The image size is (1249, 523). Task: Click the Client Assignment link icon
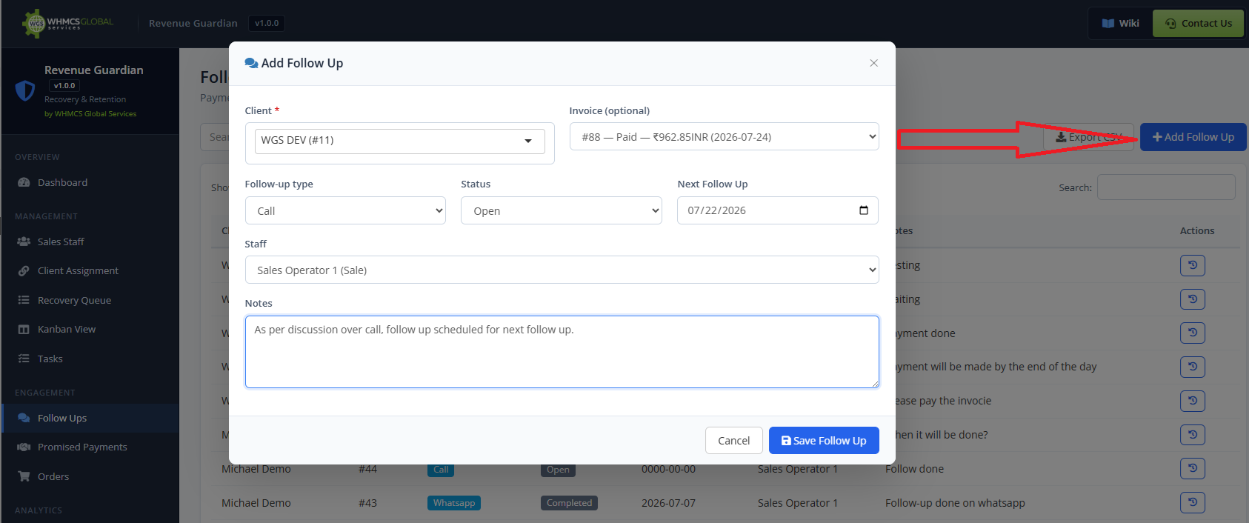click(x=24, y=270)
